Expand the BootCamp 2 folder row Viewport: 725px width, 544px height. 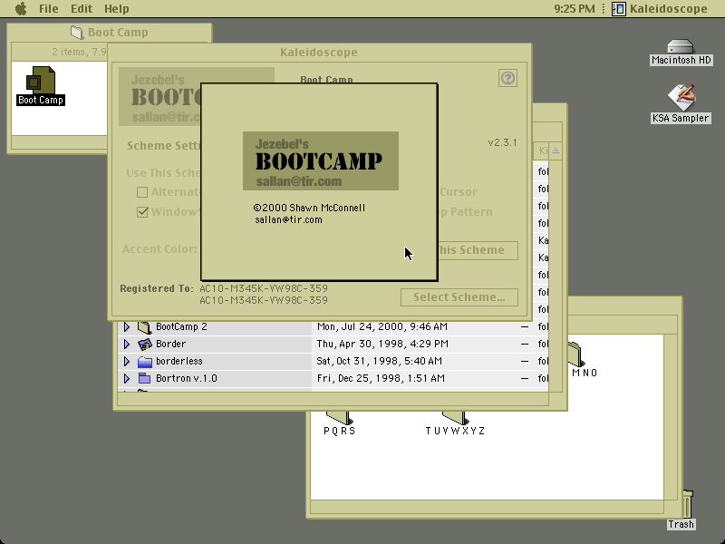[x=127, y=327]
